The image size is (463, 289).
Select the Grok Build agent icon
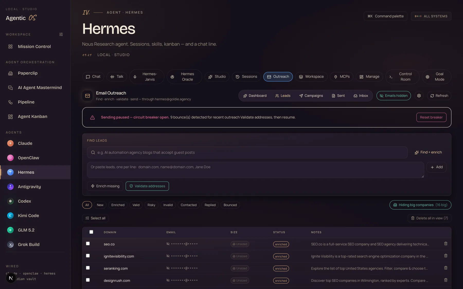click(x=10, y=245)
